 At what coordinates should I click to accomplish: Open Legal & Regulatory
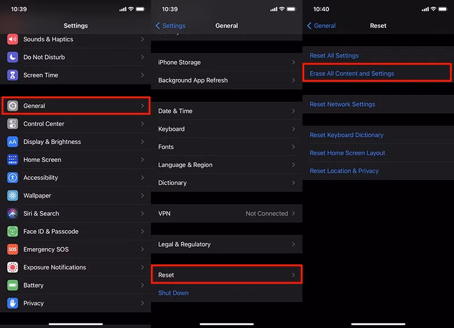click(226, 245)
